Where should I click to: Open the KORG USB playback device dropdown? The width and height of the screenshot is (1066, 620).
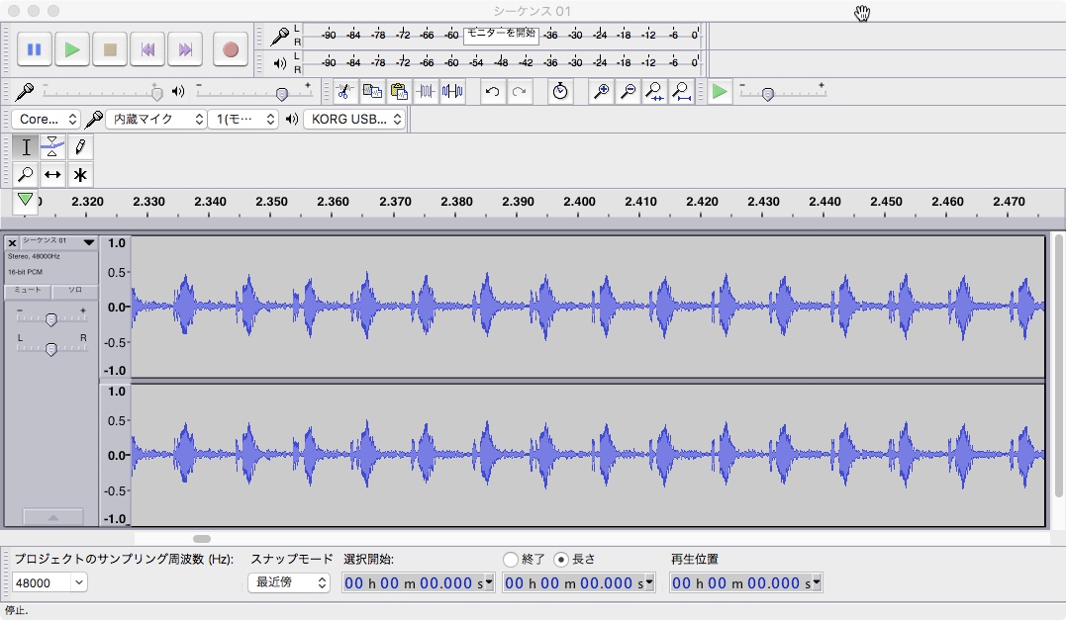353,119
